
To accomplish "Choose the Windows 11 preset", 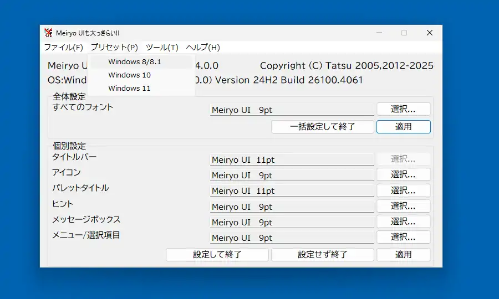I will pos(141,89).
